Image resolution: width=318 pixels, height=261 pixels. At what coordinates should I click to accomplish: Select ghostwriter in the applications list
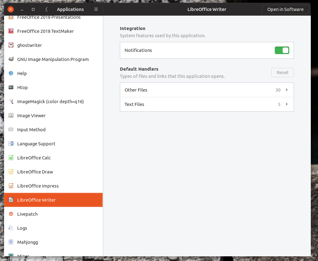tap(53, 45)
